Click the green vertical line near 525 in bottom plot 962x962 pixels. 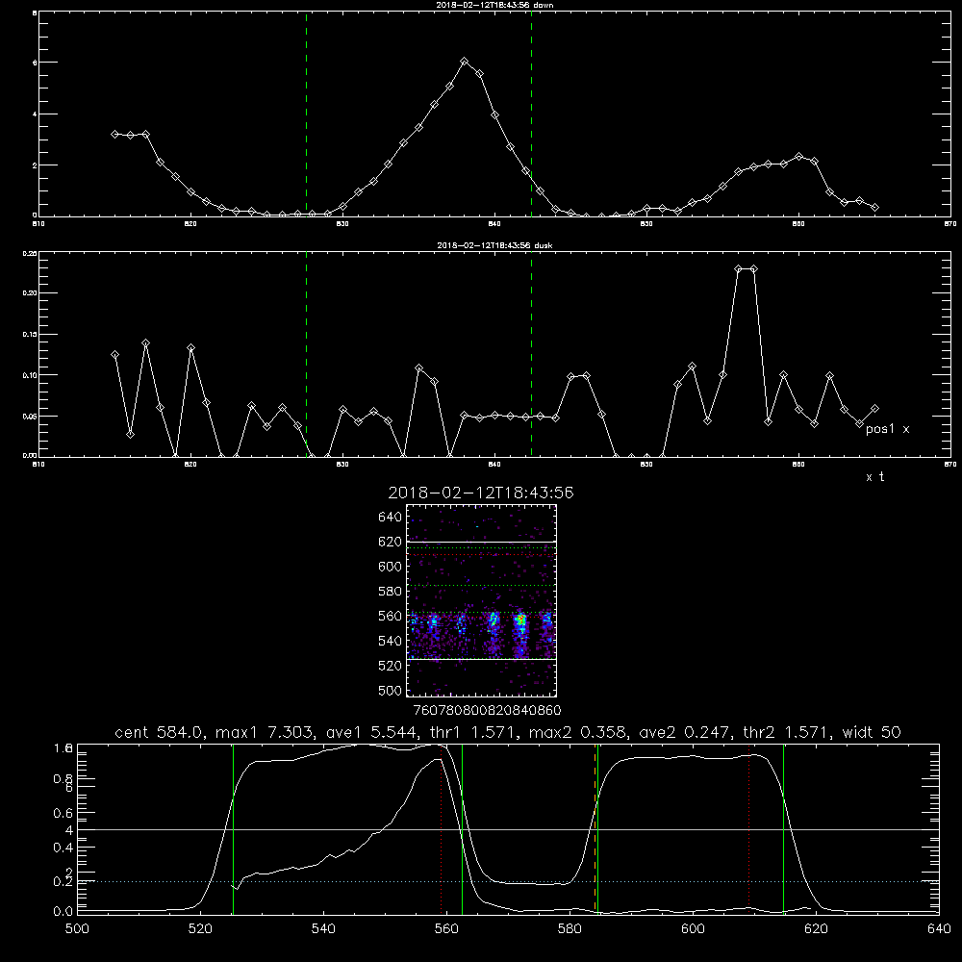(233, 828)
